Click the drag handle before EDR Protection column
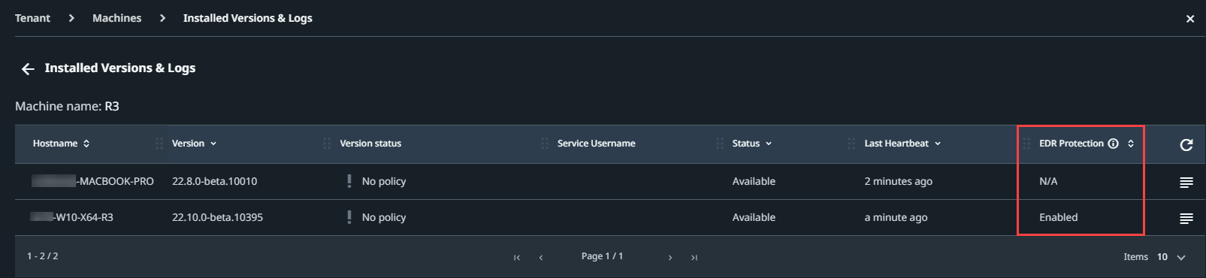Image resolution: width=1206 pixels, height=278 pixels. point(1026,144)
